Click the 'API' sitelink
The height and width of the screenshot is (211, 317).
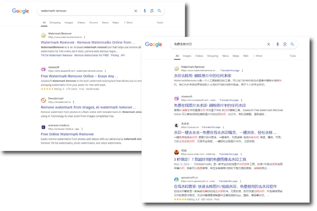click(123, 55)
